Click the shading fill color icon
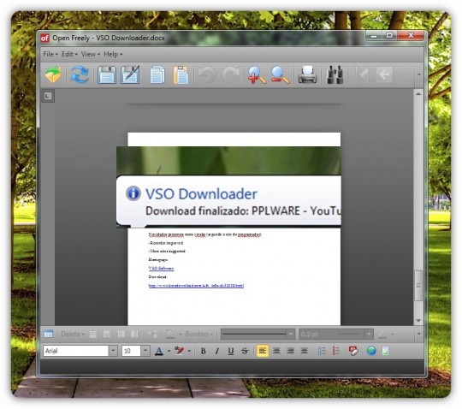The height and width of the screenshot is (409, 462). [170, 334]
